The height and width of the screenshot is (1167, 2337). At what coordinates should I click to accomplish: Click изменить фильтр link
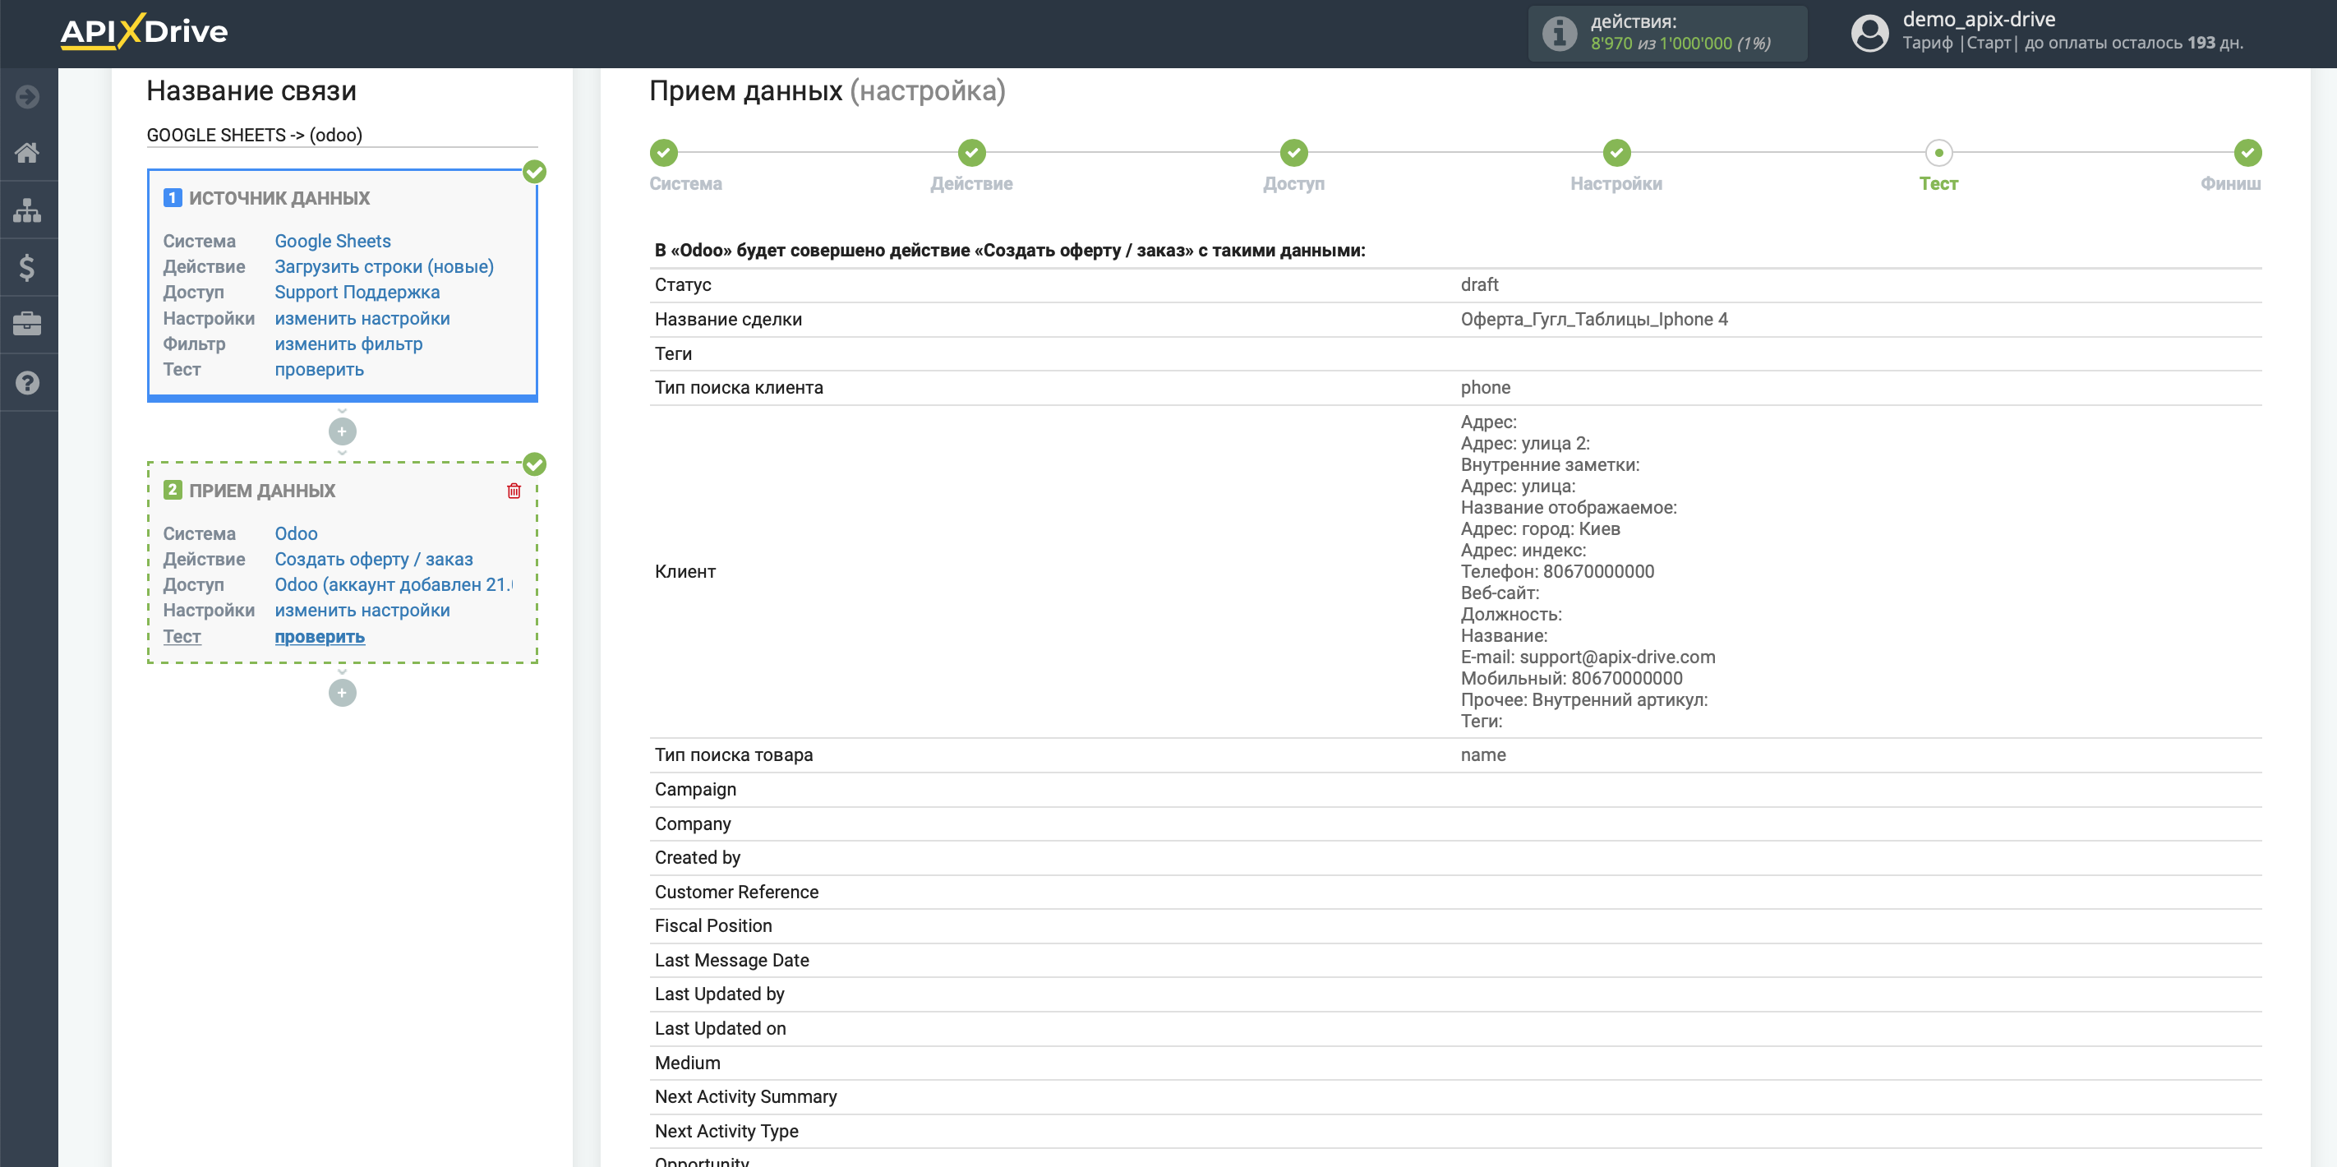349,344
